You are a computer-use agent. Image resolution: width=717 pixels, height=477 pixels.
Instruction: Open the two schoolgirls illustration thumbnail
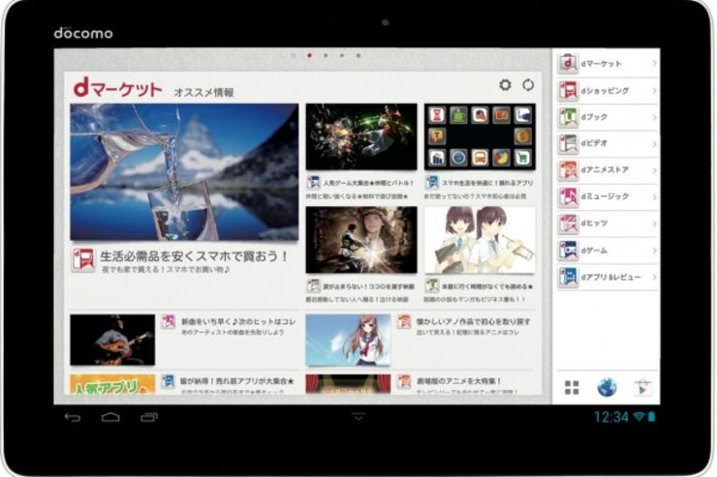pos(480,240)
